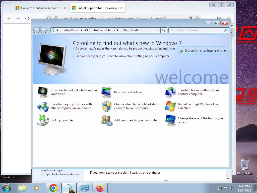Open the browser hamburger menu
Viewport: 257px width, 193px height.
[228, 18]
